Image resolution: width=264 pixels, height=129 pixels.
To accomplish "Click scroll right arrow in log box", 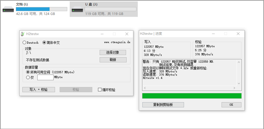I will pos(234,88).
